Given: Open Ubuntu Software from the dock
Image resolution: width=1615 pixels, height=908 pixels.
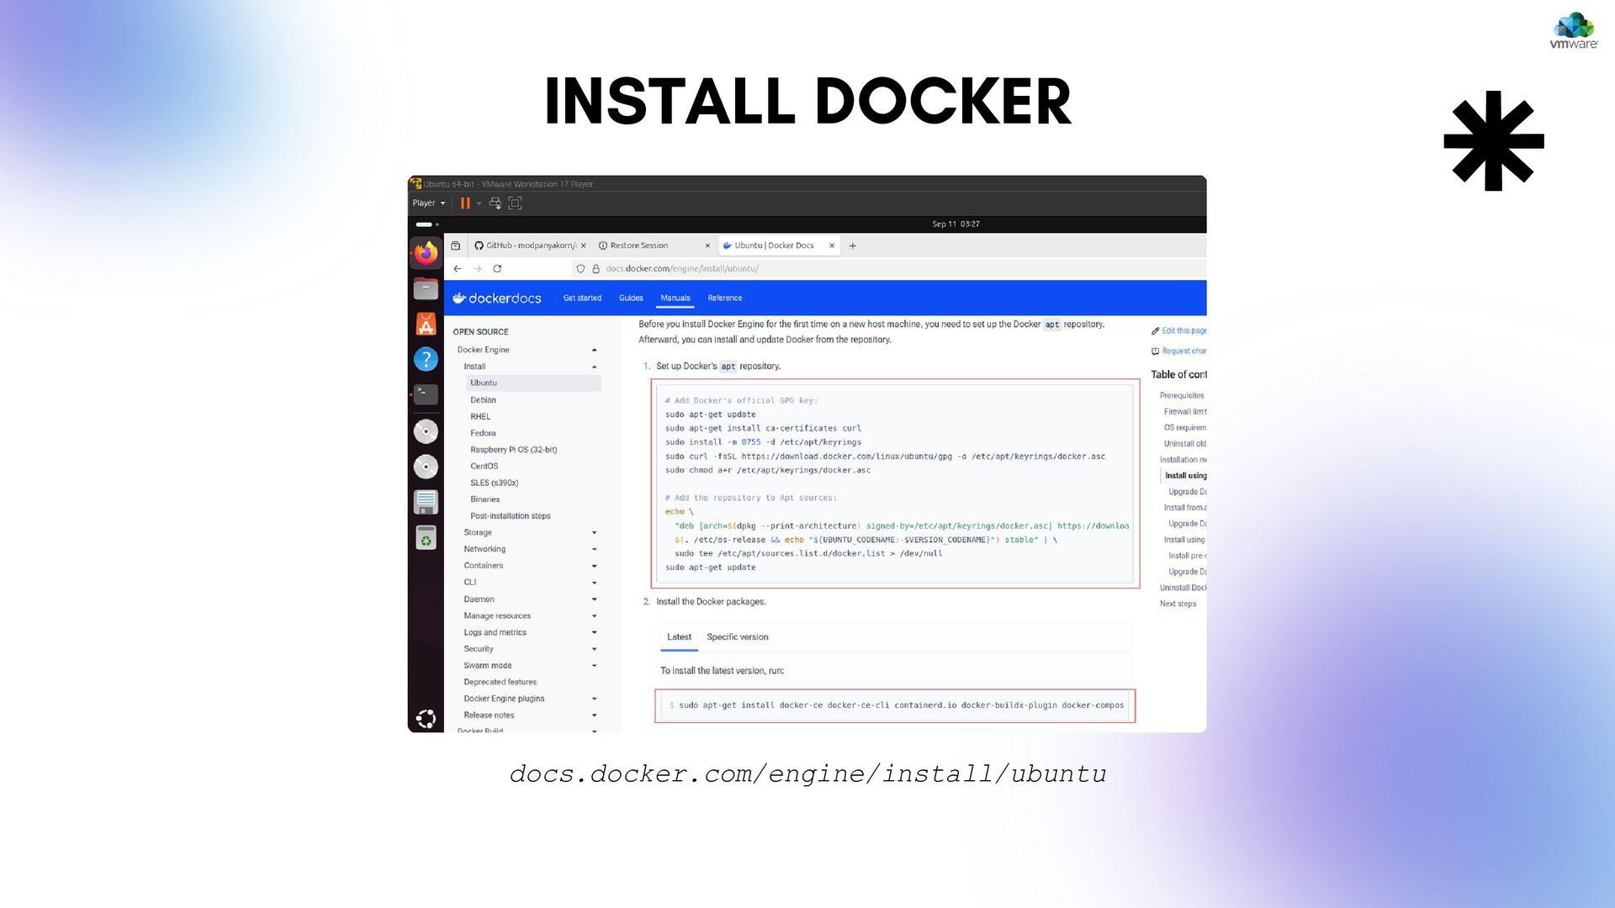Looking at the screenshot, I should pyautogui.click(x=426, y=324).
